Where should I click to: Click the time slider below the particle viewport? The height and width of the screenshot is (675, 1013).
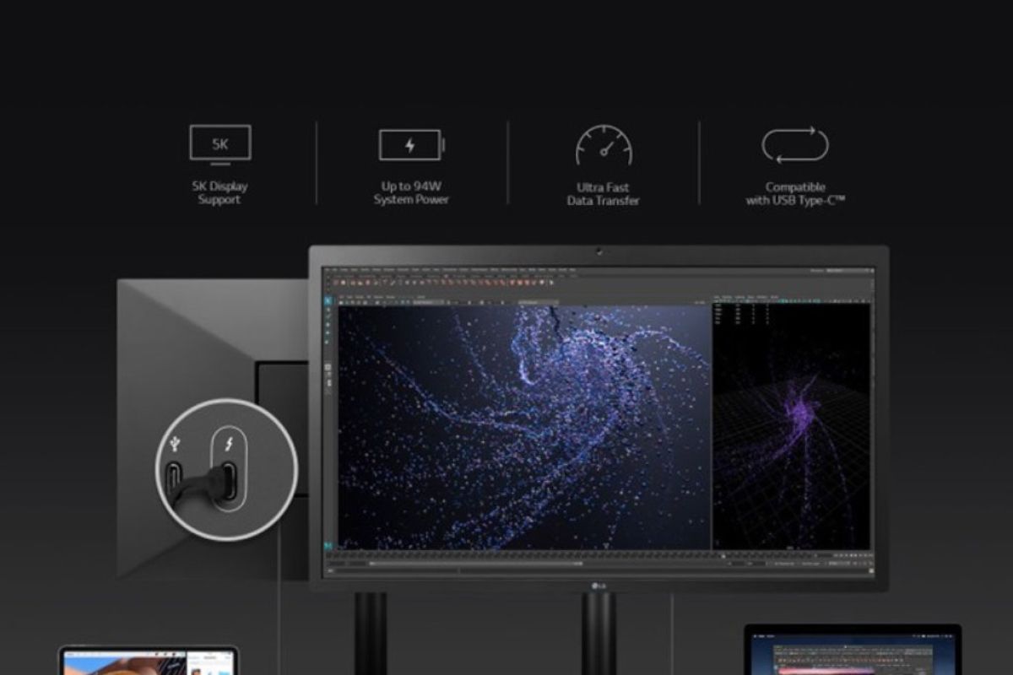523,554
